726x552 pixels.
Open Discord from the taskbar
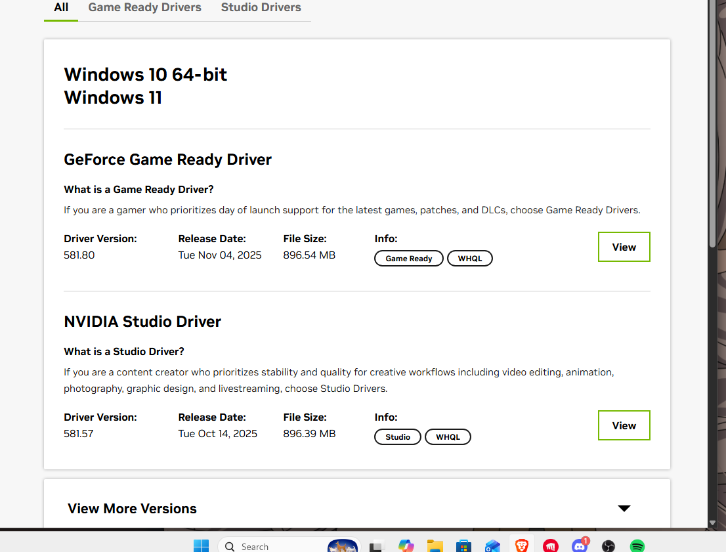[x=579, y=546]
